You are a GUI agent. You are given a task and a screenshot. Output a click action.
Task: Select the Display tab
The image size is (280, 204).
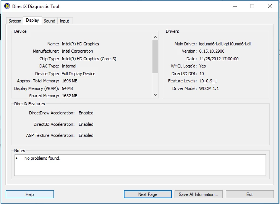(32, 20)
